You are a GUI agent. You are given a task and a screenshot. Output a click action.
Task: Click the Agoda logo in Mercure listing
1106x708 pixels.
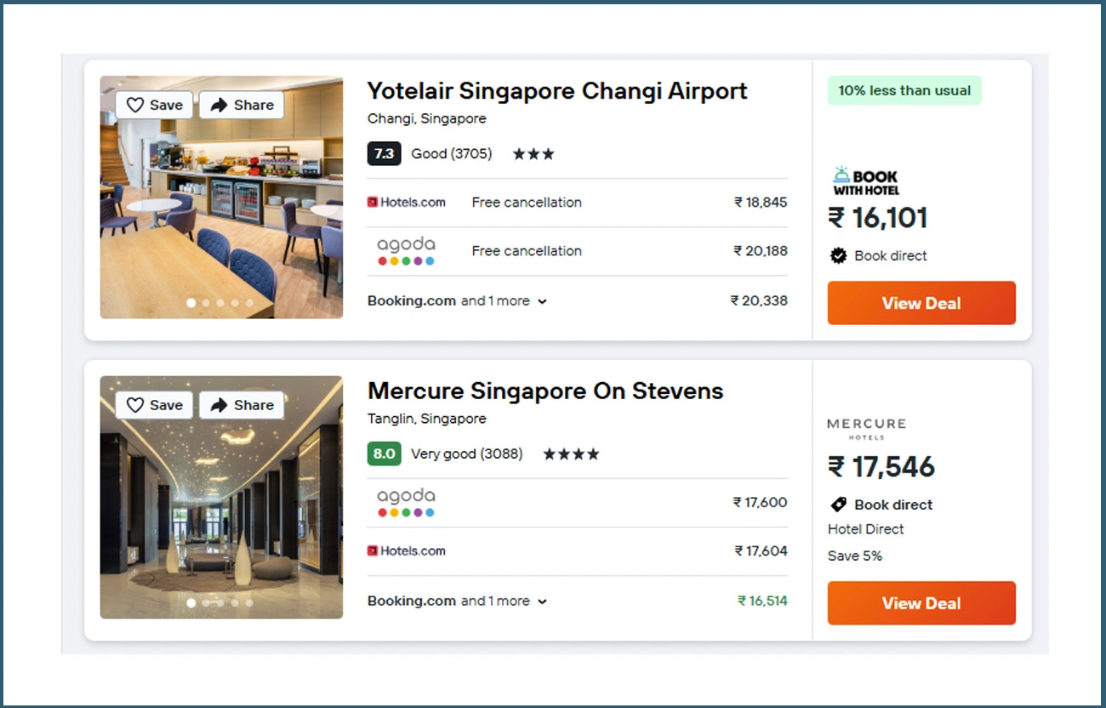coord(406,502)
